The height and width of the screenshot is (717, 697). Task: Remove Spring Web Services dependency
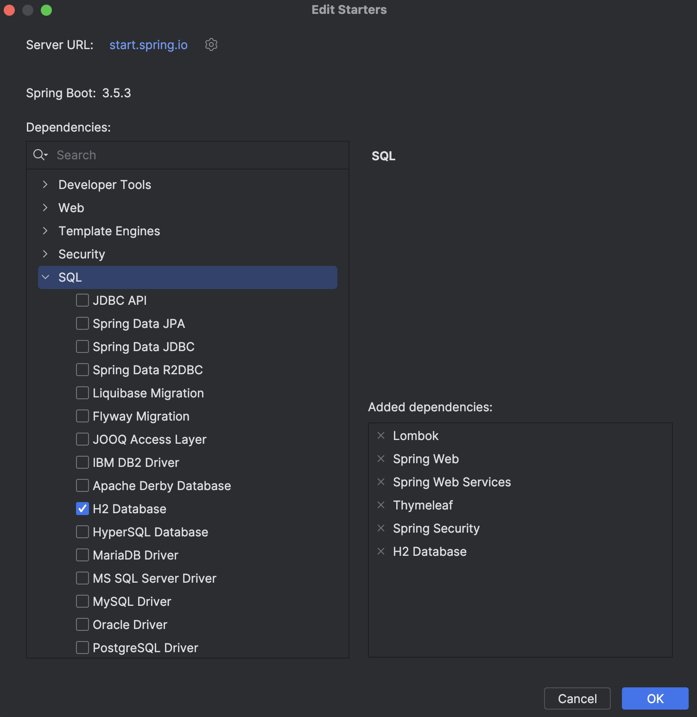pyautogui.click(x=381, y=482)
